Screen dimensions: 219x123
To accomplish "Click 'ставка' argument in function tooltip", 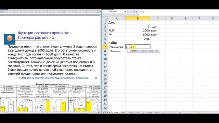I will [136, 51].
